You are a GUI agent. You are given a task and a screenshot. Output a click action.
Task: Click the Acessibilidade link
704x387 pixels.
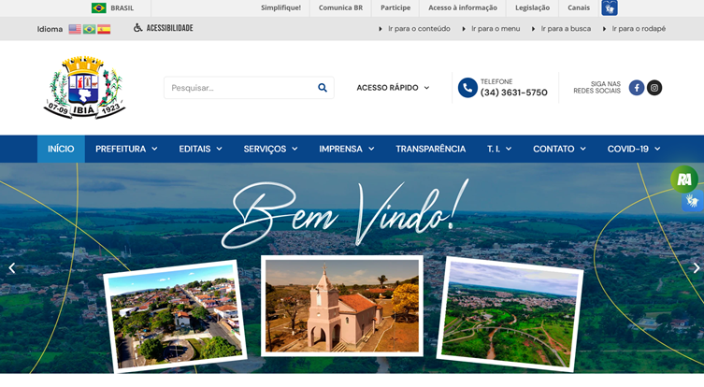169,28
